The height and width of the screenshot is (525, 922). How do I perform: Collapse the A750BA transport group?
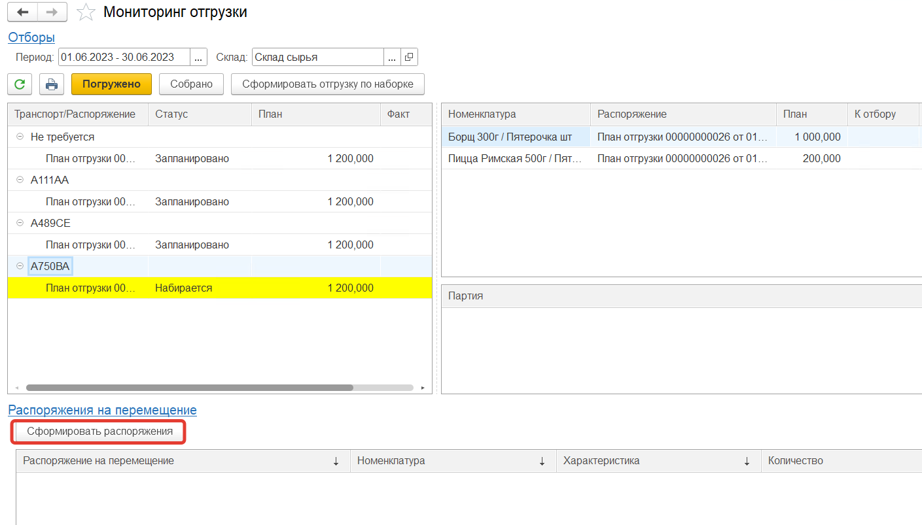20,266
